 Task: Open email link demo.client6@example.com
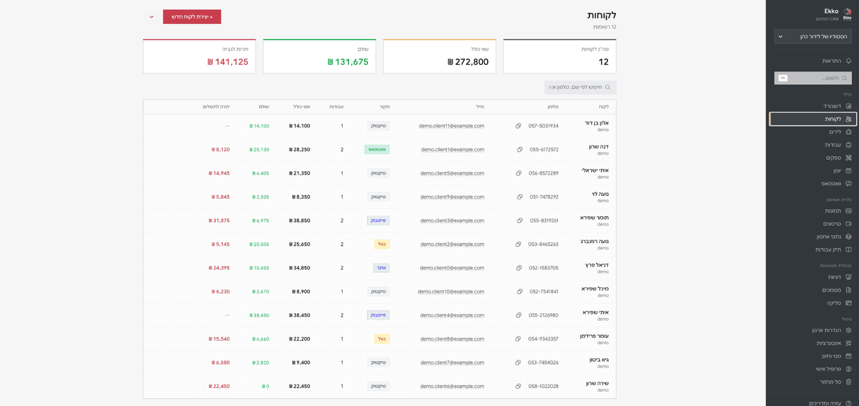[x=452, y=386]
